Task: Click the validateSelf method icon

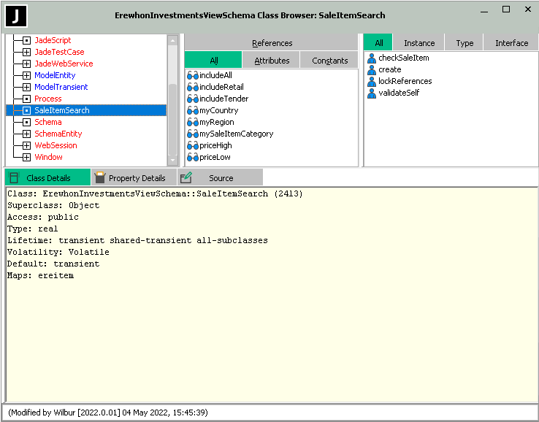Action: click(372, 93)
